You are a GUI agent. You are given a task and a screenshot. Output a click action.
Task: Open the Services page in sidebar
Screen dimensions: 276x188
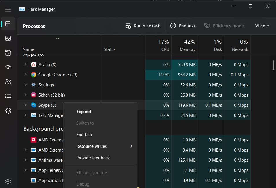8,111
